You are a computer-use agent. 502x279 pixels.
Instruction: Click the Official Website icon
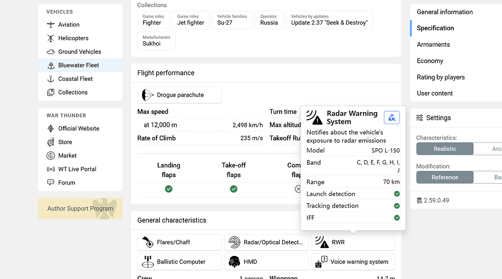click(51, 129)
